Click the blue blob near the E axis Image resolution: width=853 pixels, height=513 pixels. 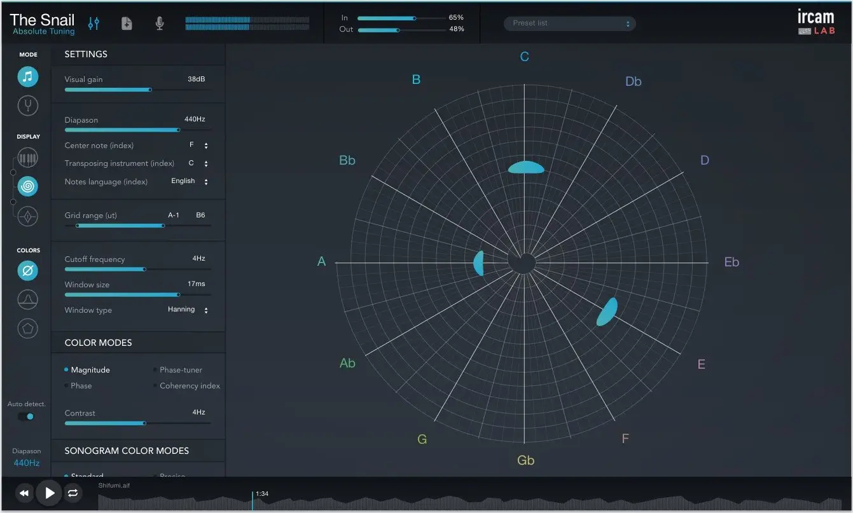coord(607,311)
